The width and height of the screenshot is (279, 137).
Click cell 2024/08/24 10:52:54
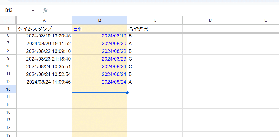[44, 74]
